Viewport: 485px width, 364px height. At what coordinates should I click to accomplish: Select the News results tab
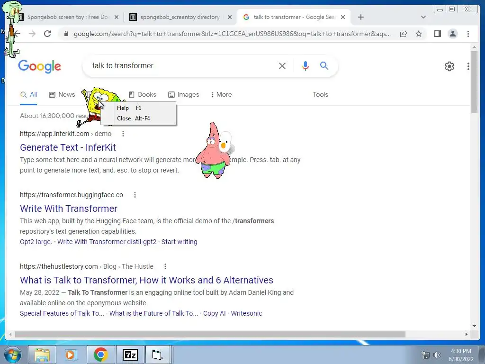point(62,94)
